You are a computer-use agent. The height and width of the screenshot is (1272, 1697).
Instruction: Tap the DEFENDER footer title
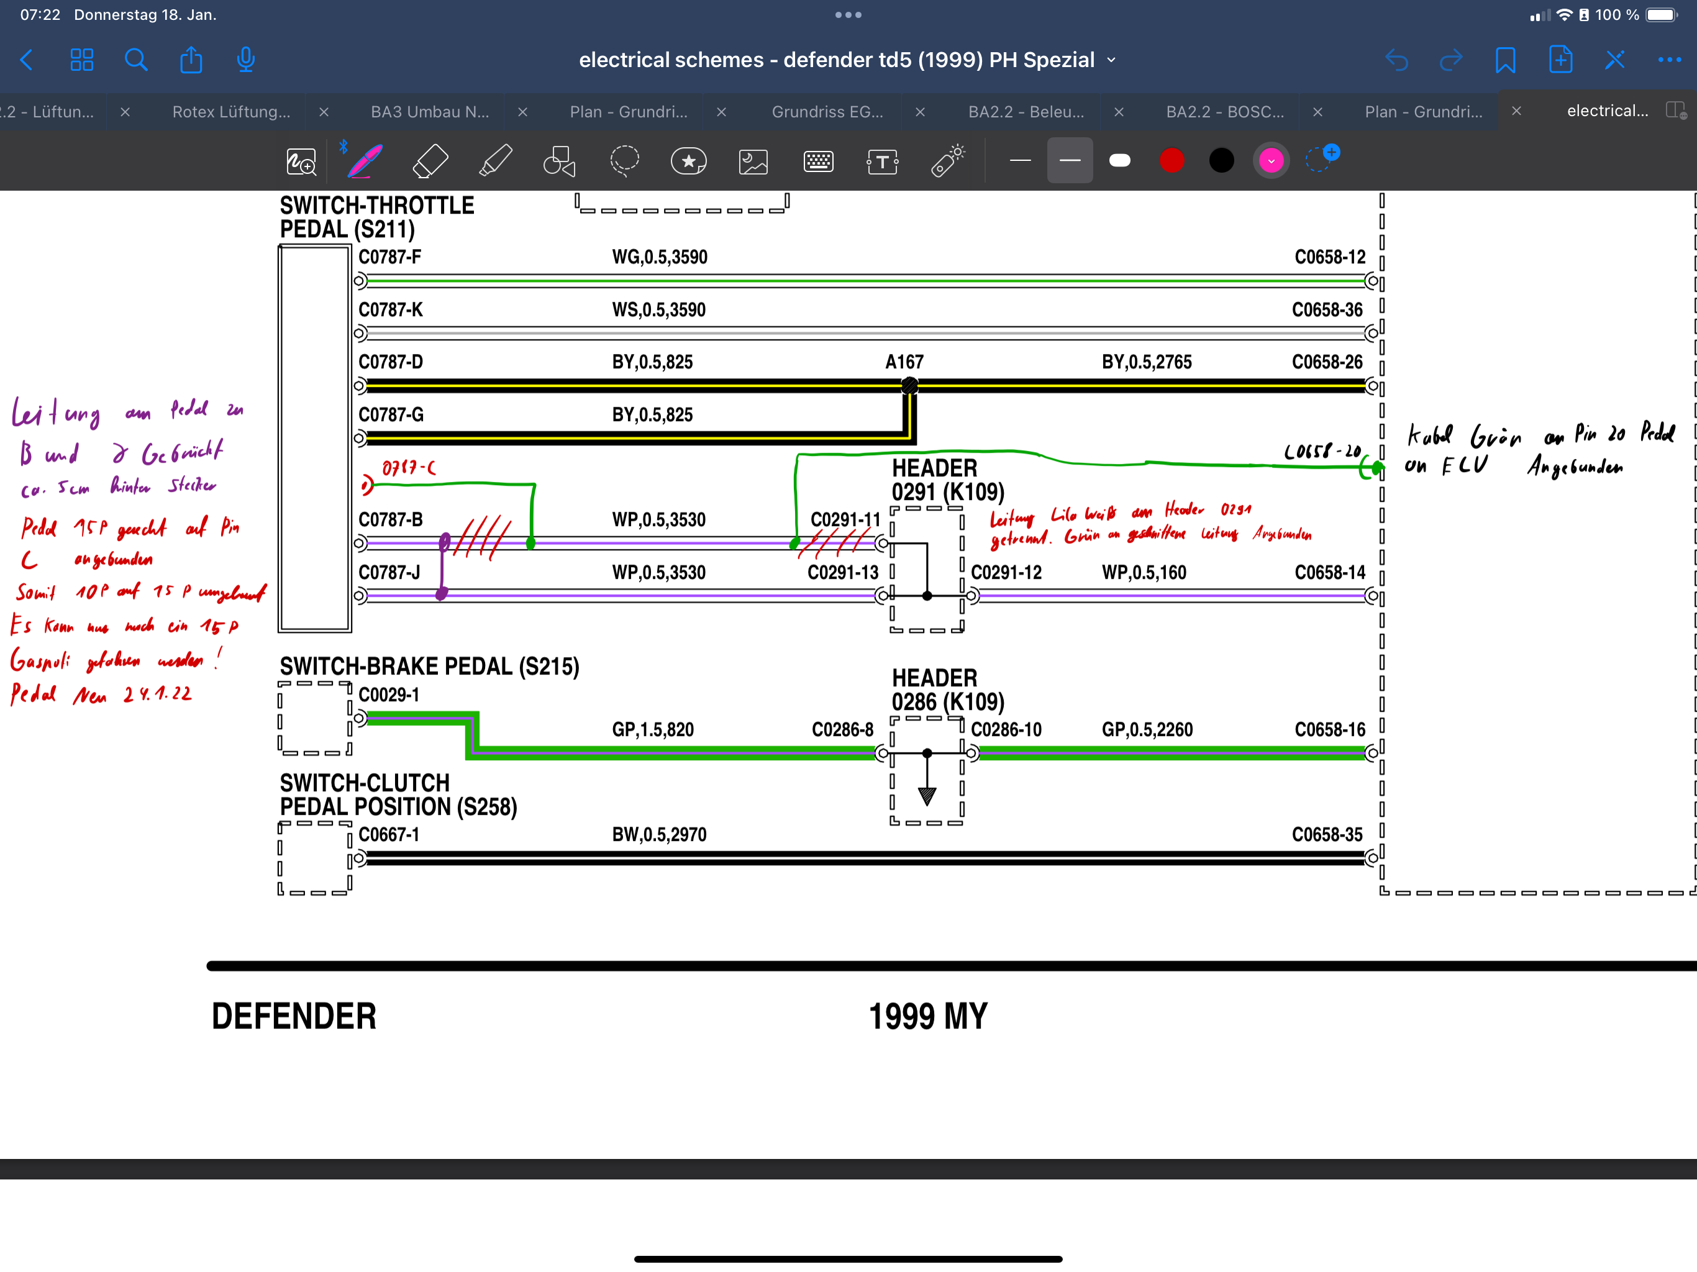tap(294, 1017)
